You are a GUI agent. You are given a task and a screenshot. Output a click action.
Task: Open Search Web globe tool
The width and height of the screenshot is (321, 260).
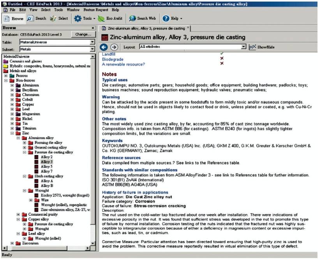point(142,19)
